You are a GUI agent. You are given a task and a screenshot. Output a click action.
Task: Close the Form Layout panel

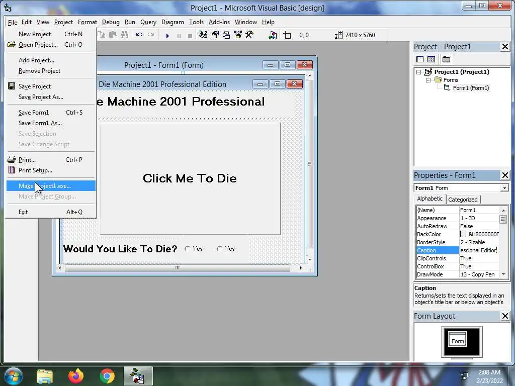click(x=505, y=316)
